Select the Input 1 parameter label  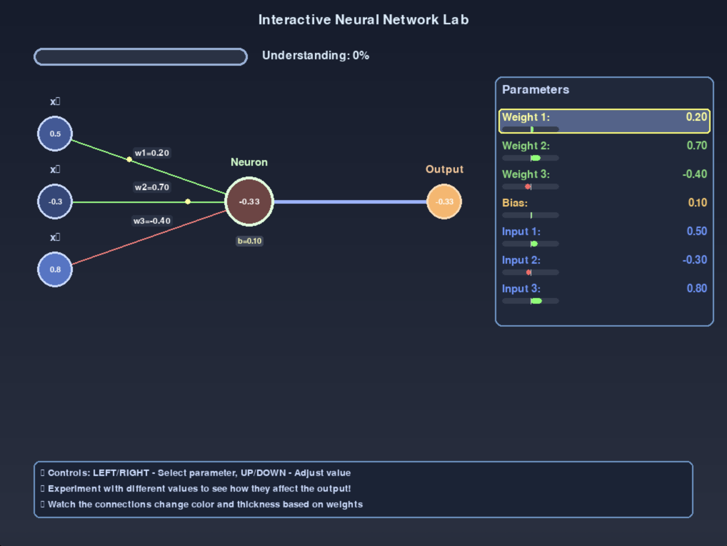coord(521,232)
